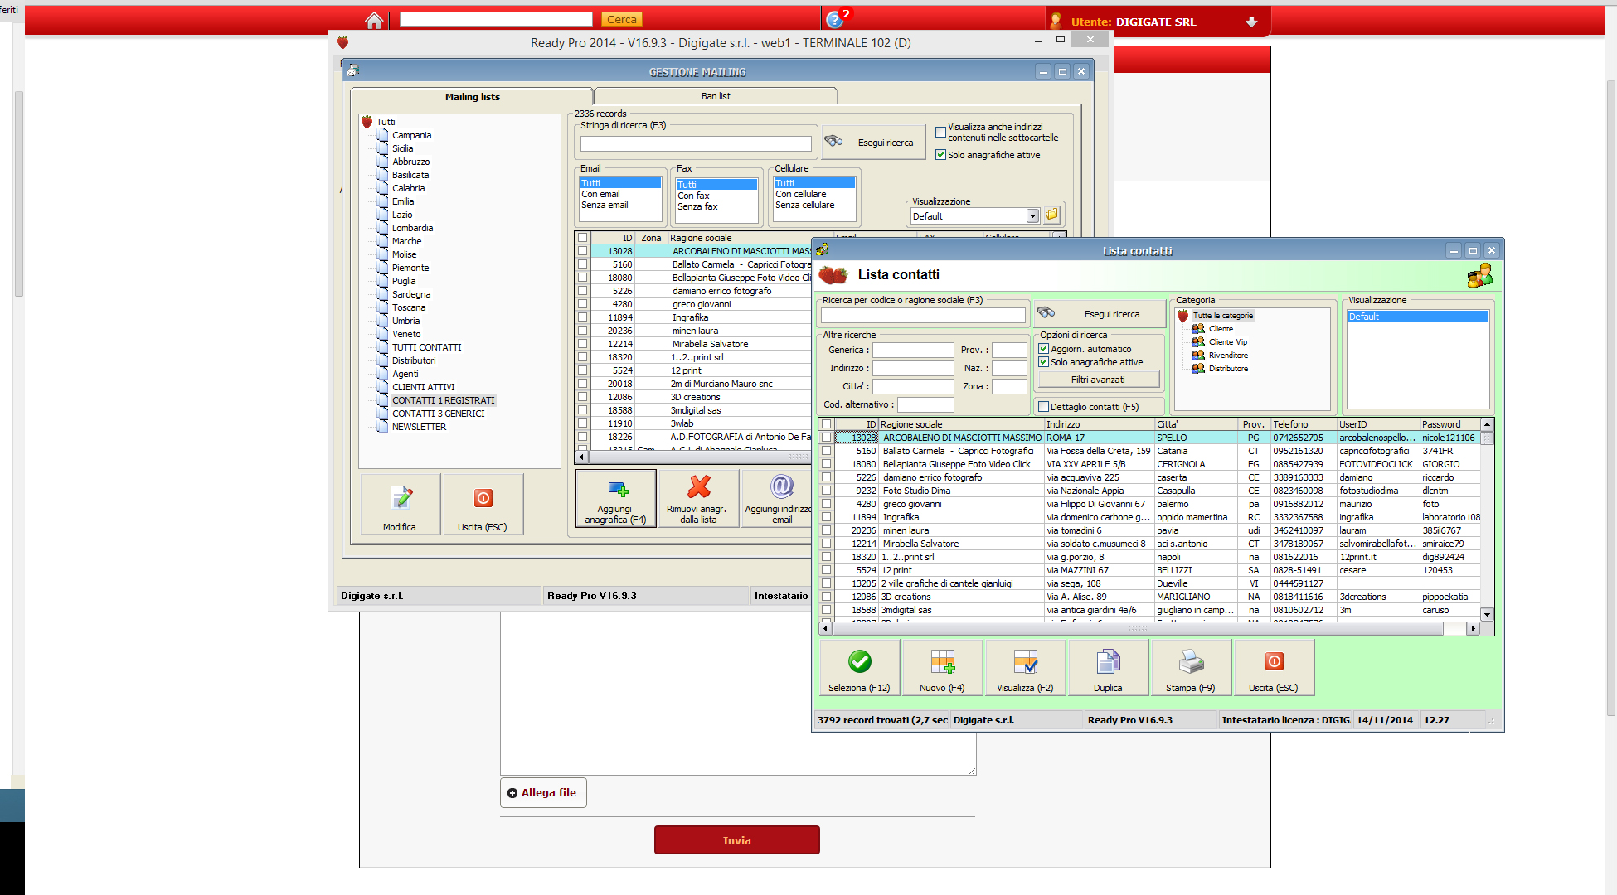Click the Modifica pencil icon

pyautogui.click(x=401, y=498)
